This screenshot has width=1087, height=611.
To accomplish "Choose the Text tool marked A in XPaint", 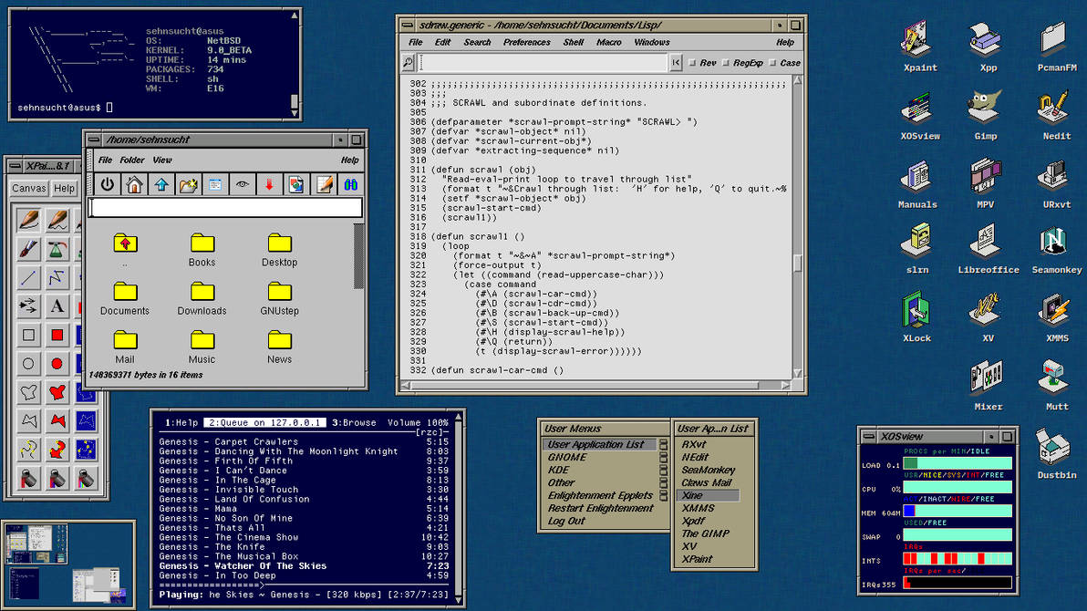I will point(57,305).
